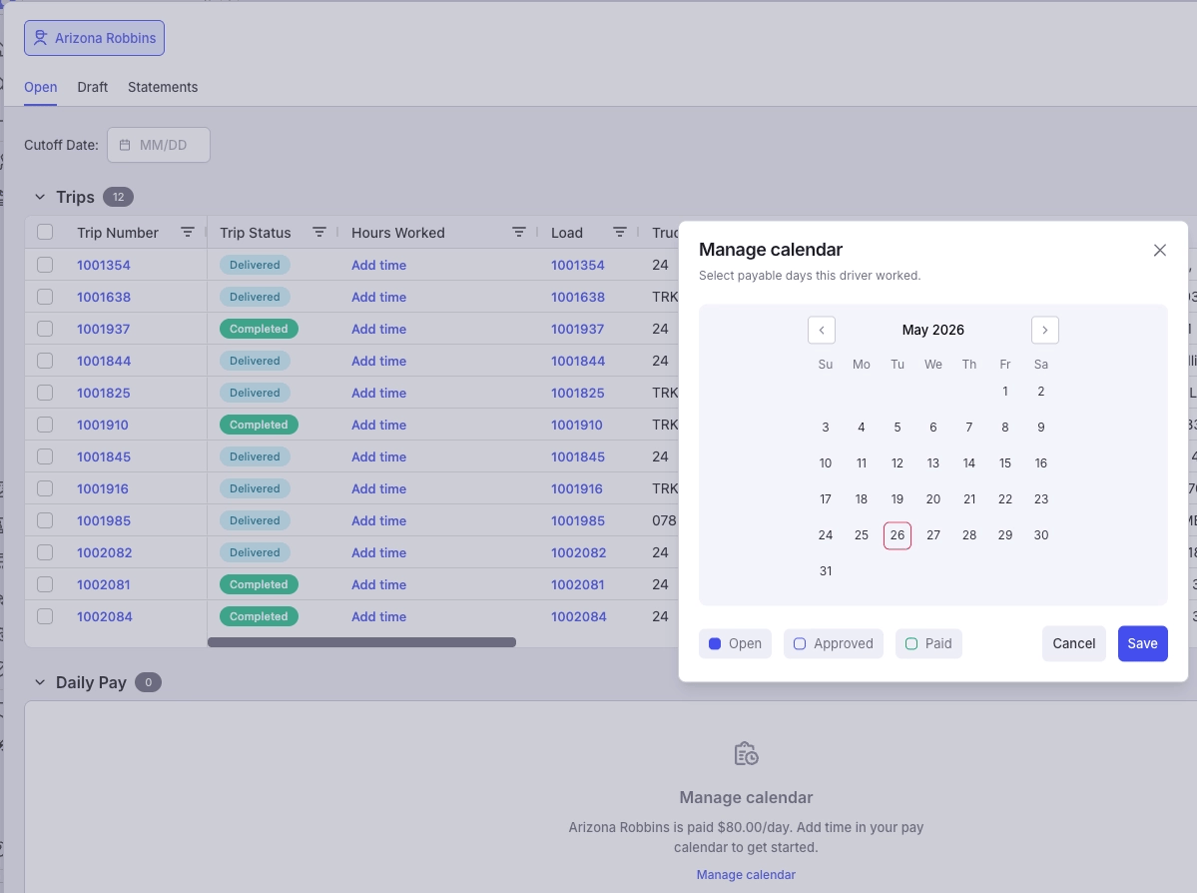Check the box for trip 1001844
Image resolution: width=1197 pixels, height=893 pixels.
click(45, 361)
